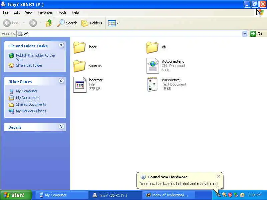Open the Tools menu
The height and width of the screenshot is (200, 267).
click(62, 12)
